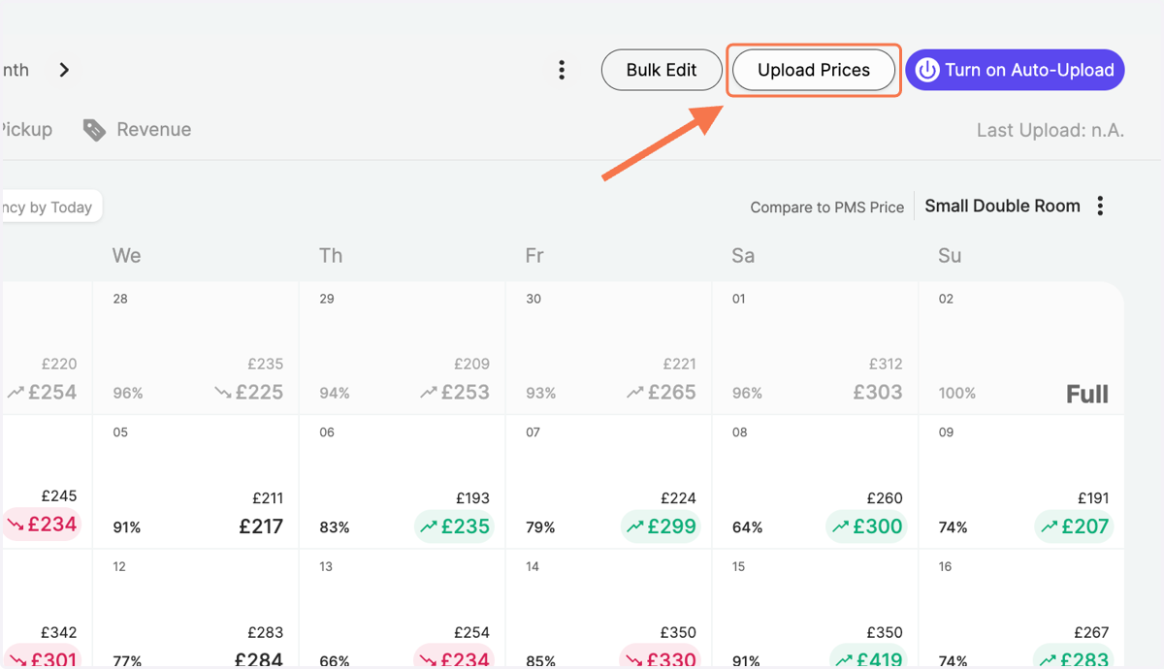Open the three-dot menu beside Bulk Edit
The image size is (1164, 669).
[x=561, y=70]
